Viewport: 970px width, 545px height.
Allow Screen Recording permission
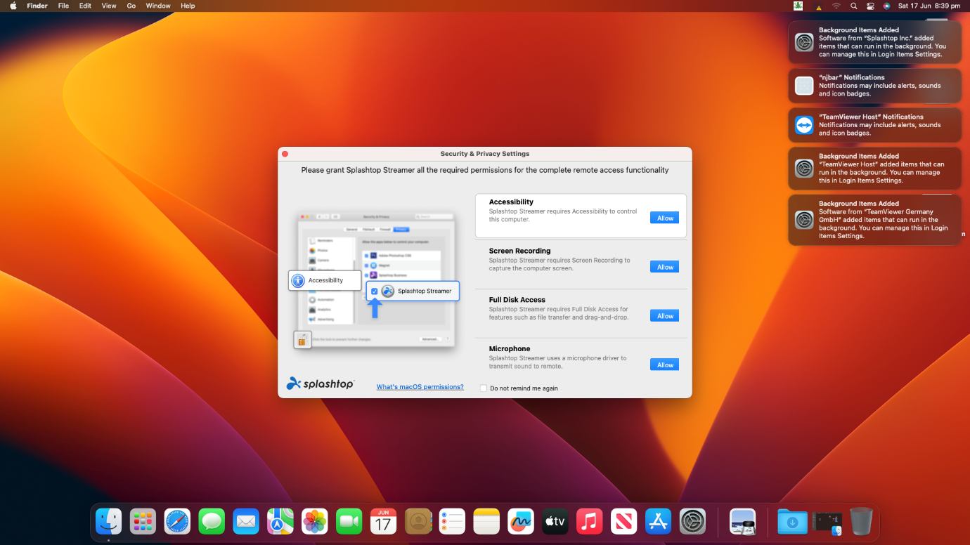point(665,267)
